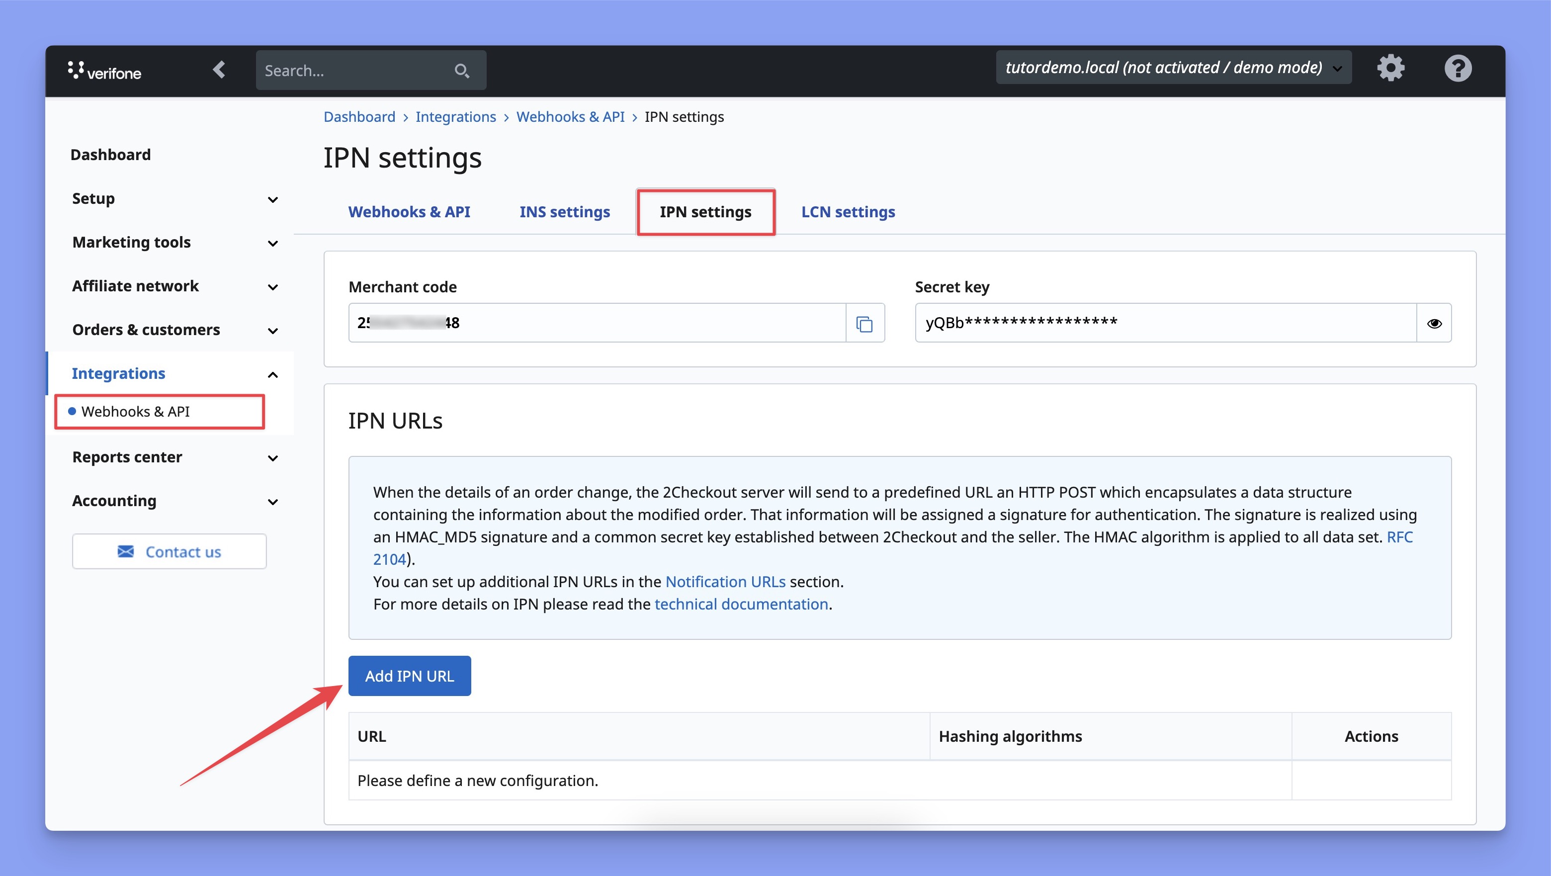
Task: Collapse sidebar with the back arrow icon
Action: [219, 70]
